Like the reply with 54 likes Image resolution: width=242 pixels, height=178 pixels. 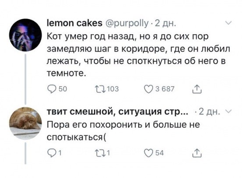[x=148, y=153]
